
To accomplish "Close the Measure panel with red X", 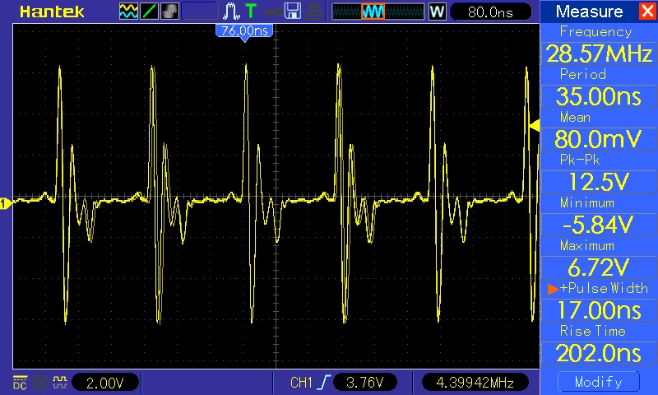I will [647, 11].
